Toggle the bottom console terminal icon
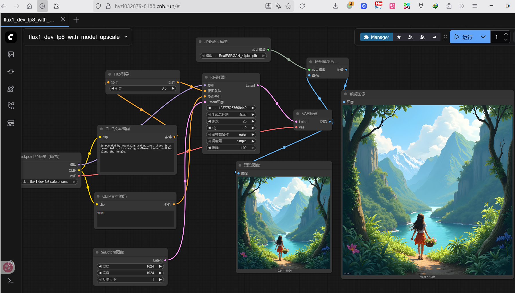The image size is (515, 293). coord(11,281)
